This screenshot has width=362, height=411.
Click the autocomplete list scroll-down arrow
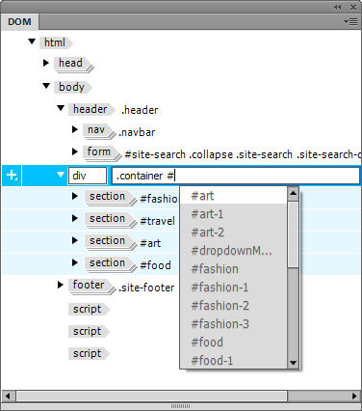point(293,363)
